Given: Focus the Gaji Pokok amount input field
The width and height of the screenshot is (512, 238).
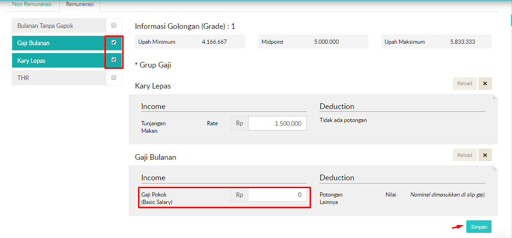Looking at the screenshot, I should pos(277,195).
